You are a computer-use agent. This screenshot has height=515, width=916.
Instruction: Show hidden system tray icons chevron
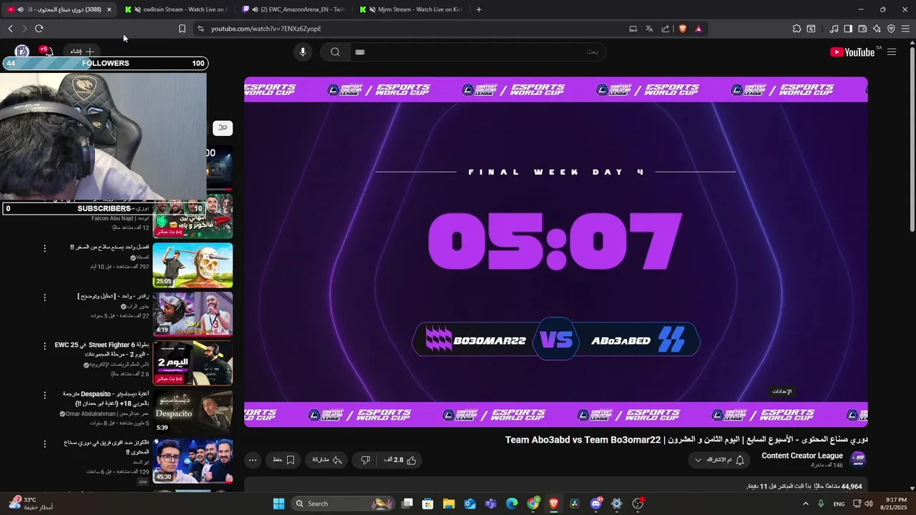click(x=805, y=504)
